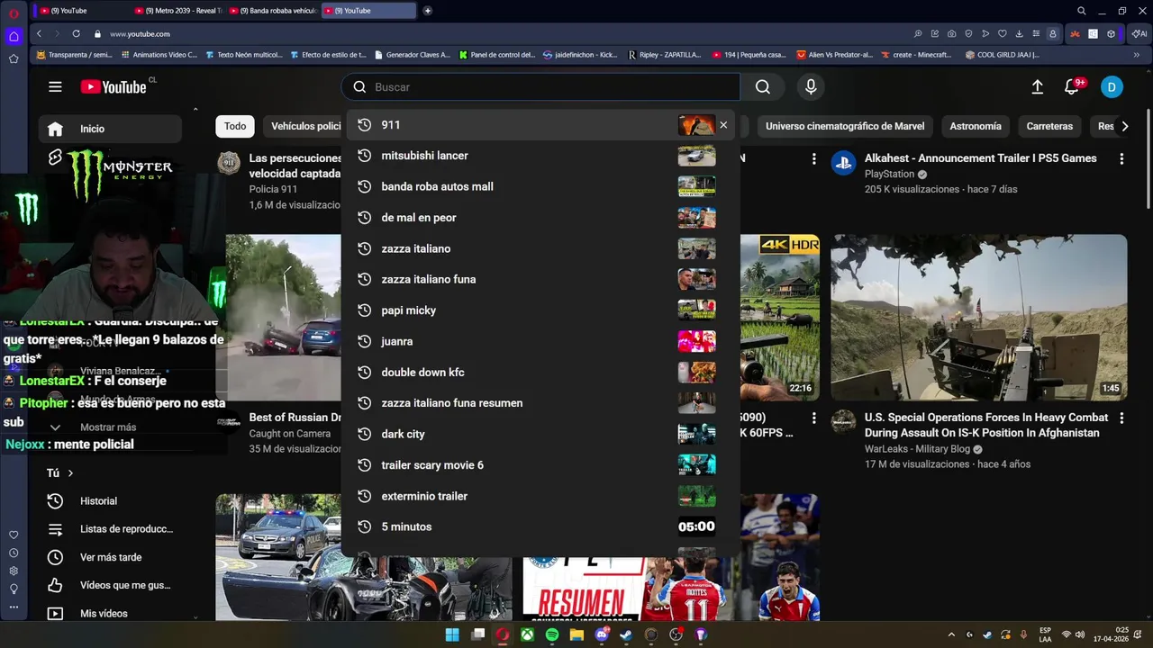
Task: Open the PlayStation channel link
Action: click(x=889, y=174)
